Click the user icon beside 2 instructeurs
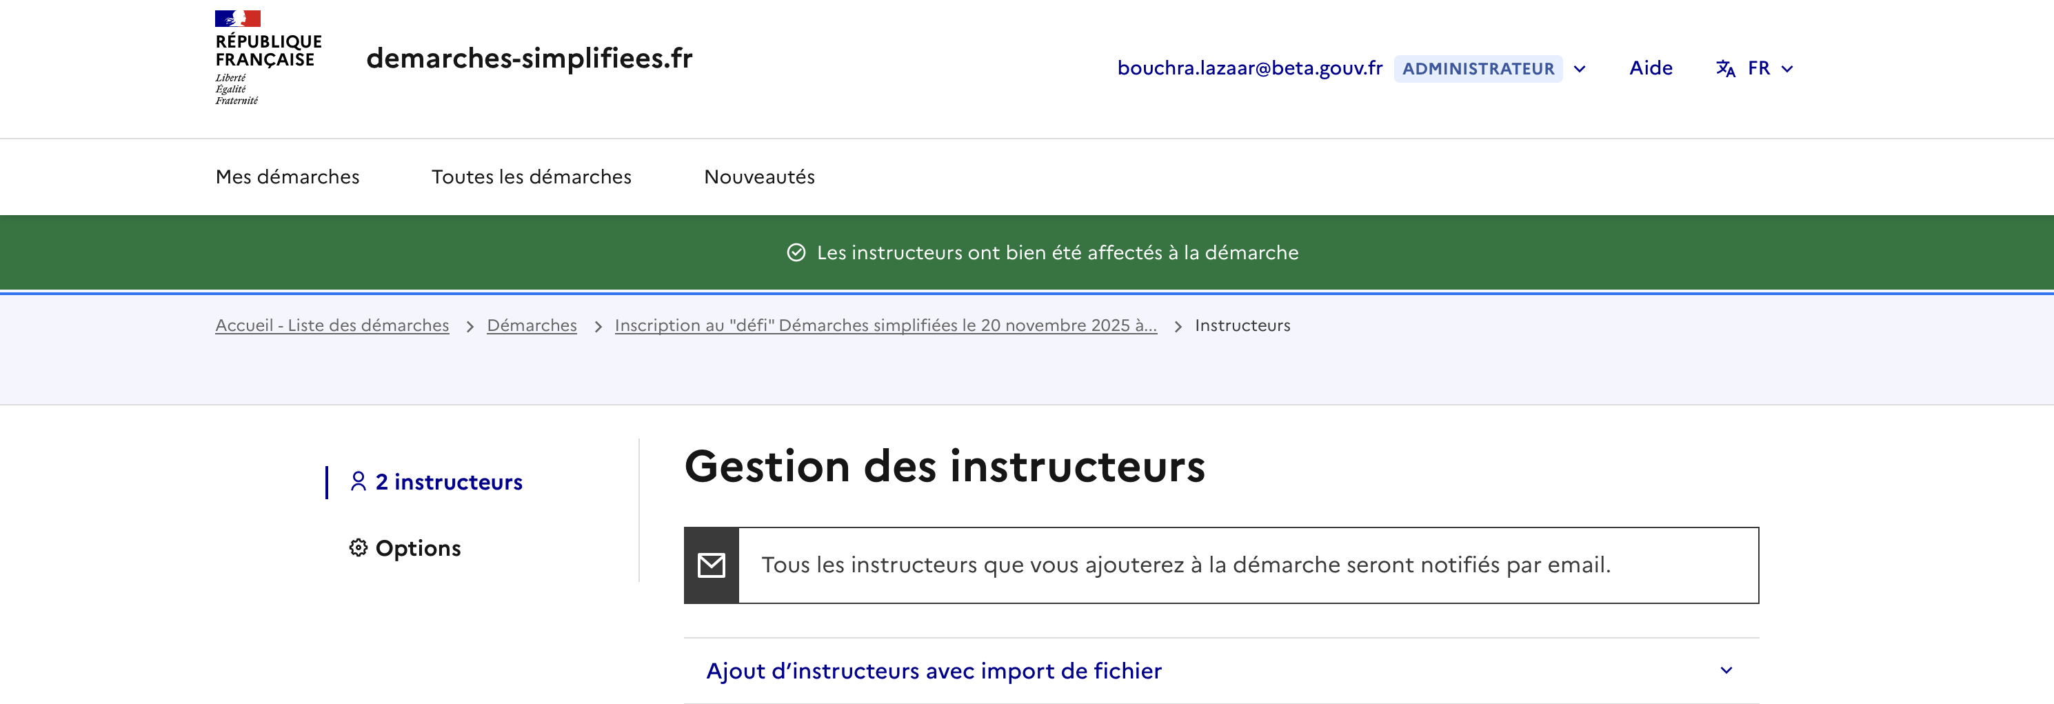Viewport: 2054px width, 704px height. tap(358, 481)
